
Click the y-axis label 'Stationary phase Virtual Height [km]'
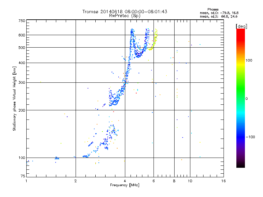pos(14,98)
